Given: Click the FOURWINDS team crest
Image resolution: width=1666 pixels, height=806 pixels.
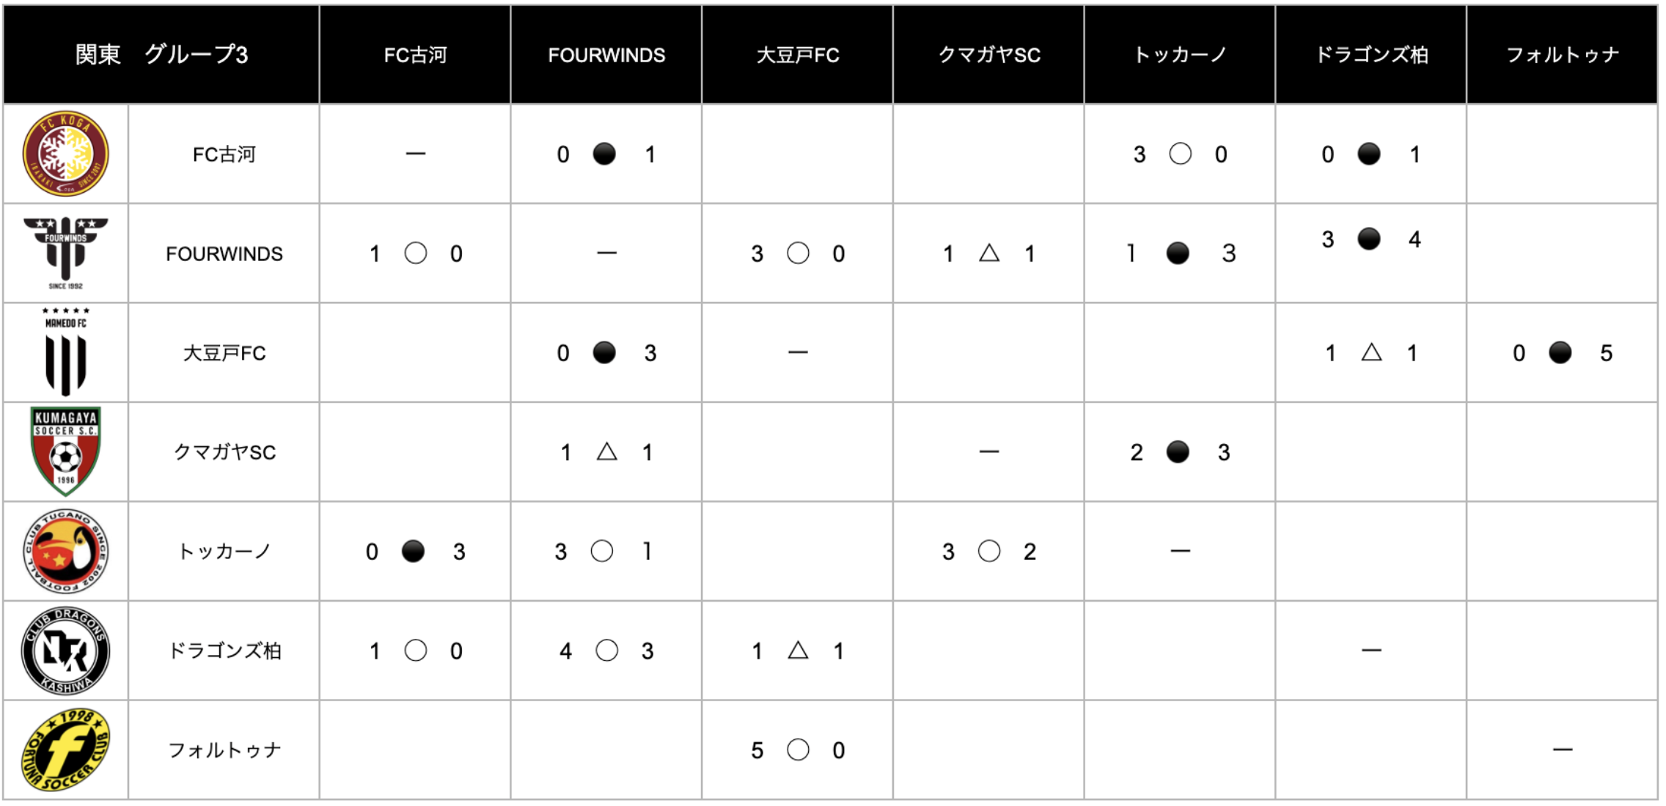Looking at the screenshot, I should 66,253.
